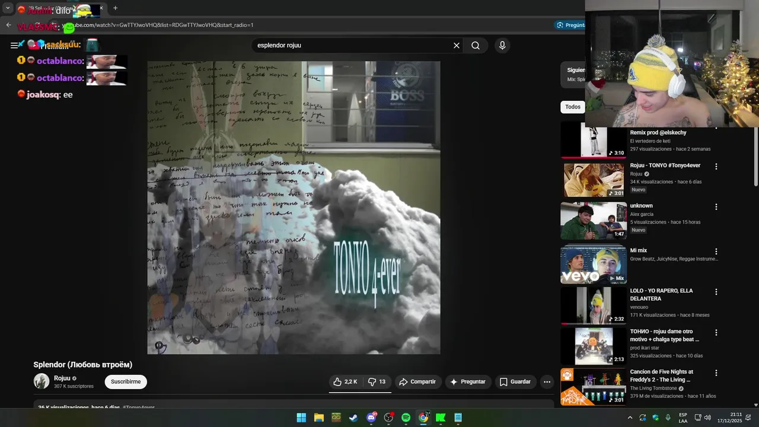
Task: Click the '307 K suscriptores' text
Action: tap(74, 387)
